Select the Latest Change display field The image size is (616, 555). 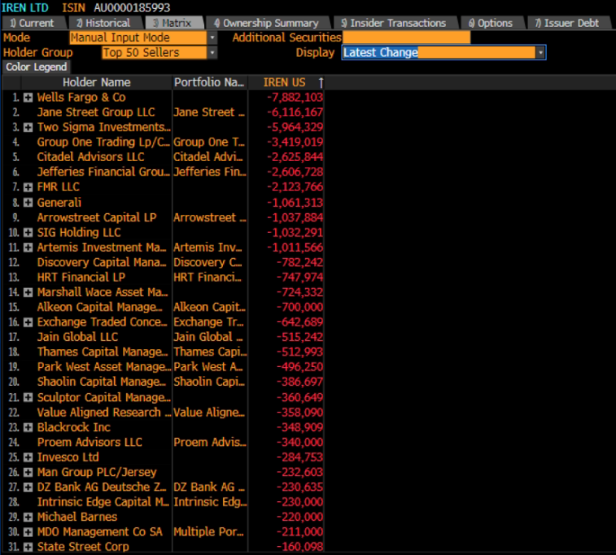pyautogui.click(x=439, y=53)
